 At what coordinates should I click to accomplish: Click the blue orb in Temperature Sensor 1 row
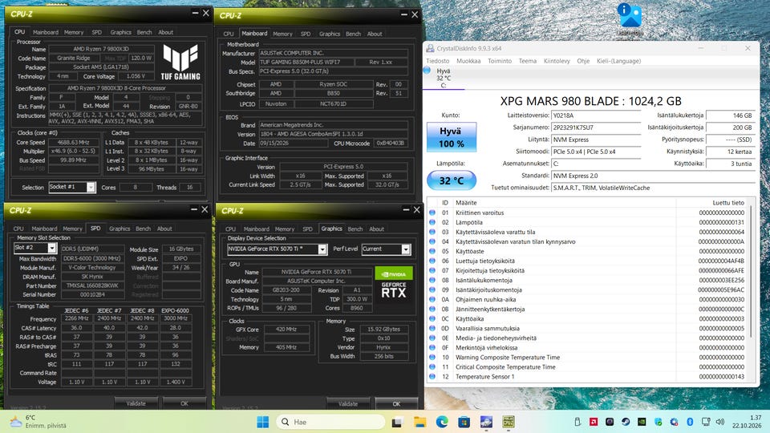[x=432, y=377]
